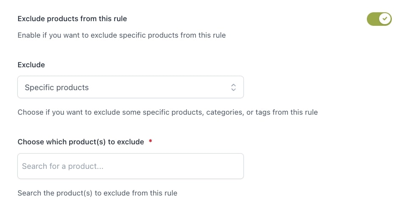This screenshot has width=419, height=215.
Task: Click empty right area of product search box
Action: click(187, 166)
